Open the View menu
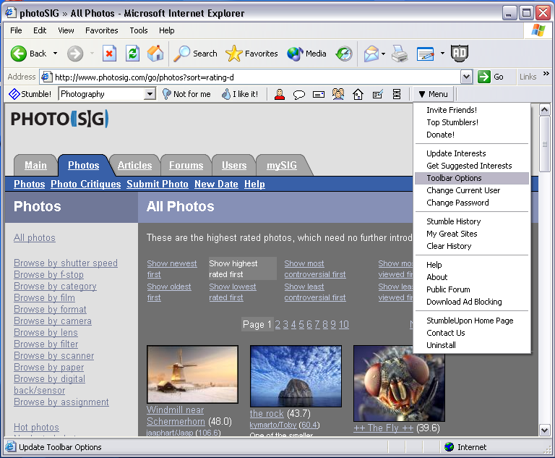Screen dimensions: 555x458 (66, 30)
